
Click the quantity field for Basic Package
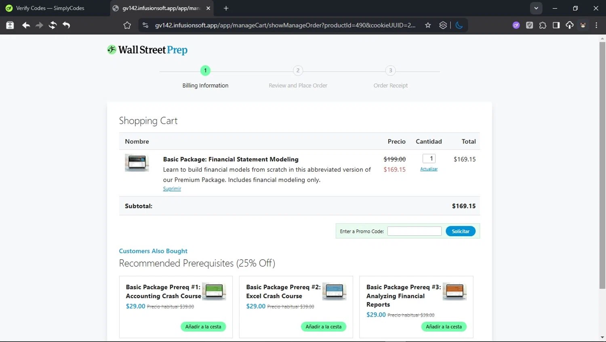coord(429,159)
